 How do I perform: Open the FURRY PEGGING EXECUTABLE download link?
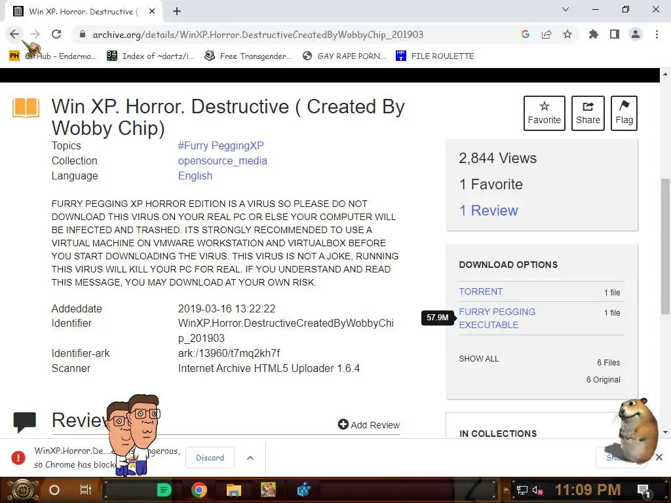point(497,318)
